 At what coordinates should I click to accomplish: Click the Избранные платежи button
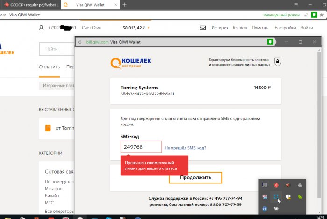[x=57, y=86]
